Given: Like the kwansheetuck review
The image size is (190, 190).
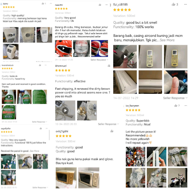Looking at the screenshot, I should pyautogui.click(x=40, y=65).
